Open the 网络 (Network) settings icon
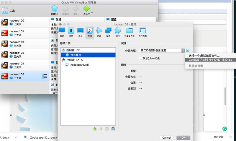The height and width of the screenshot is (141, 236). pos(108,31)
